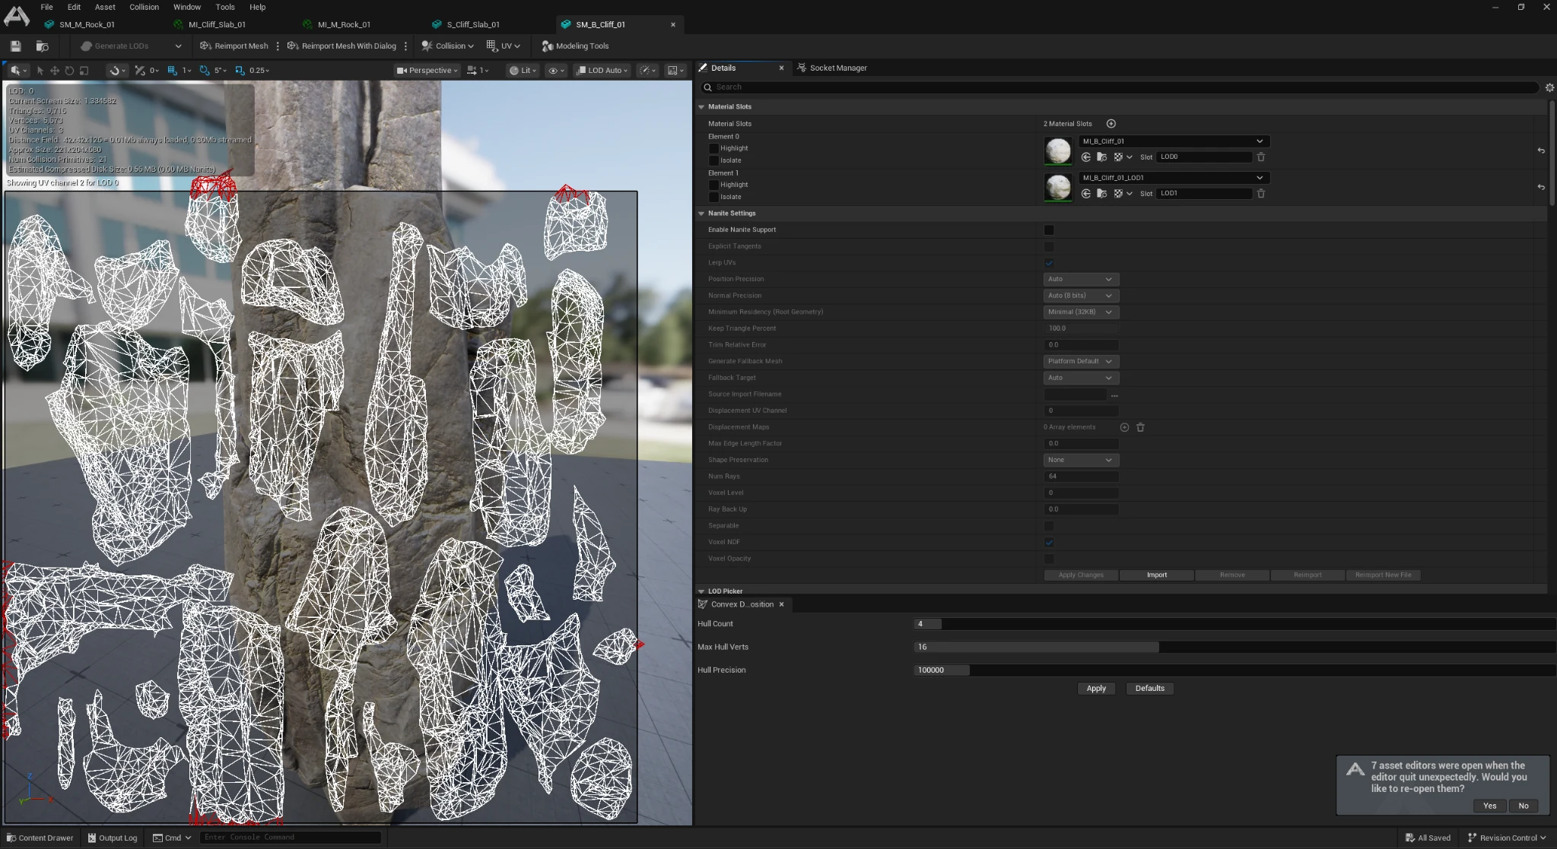Adjust the Hull Count slider

tap(1234, 624)
